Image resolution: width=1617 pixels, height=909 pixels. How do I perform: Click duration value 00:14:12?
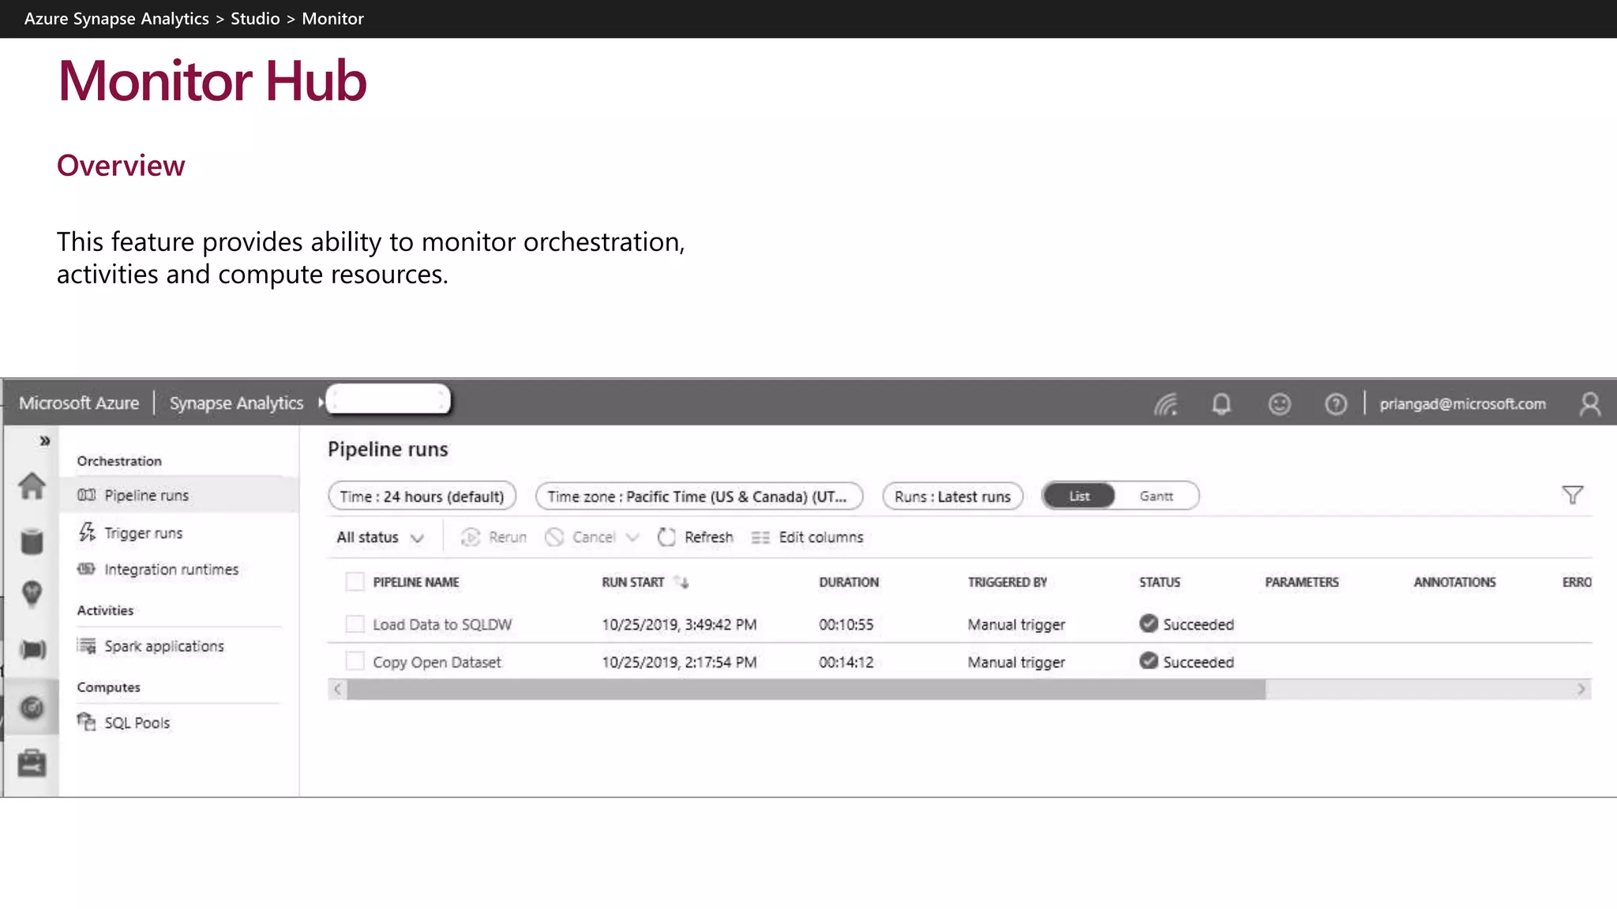point(846,662)
